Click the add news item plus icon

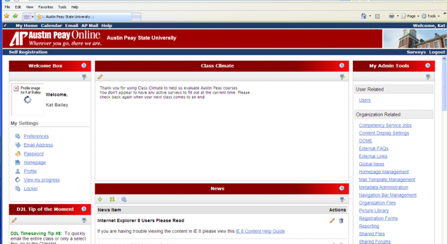point(100,200)
